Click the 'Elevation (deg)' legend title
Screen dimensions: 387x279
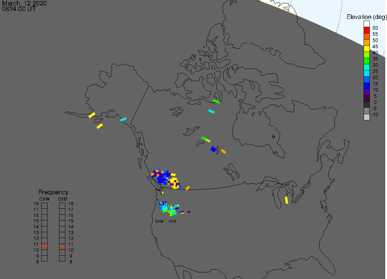366,17
